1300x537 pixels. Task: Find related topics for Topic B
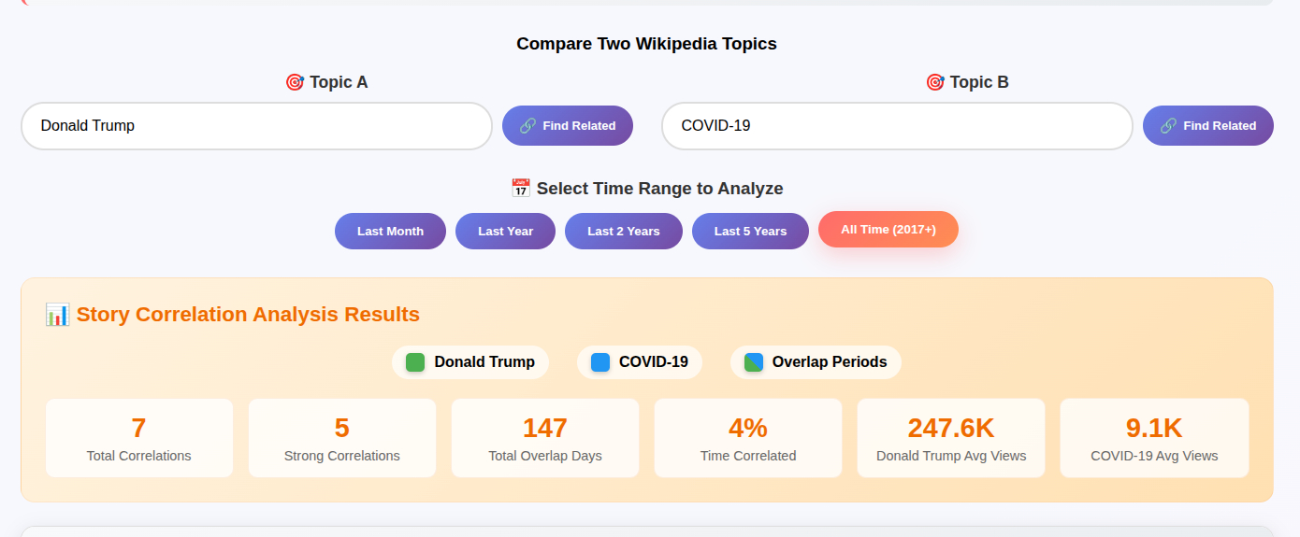point(1208,125)
